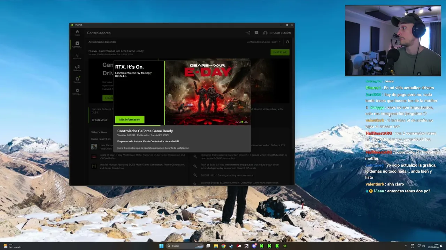
Task: Open Google Chrome from the taskbar
Action: [x=223, y=246]
